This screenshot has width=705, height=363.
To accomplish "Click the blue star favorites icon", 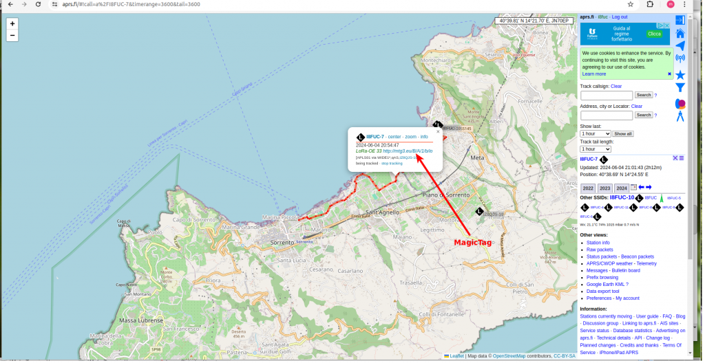I will pyautogui.click(x=680, y=75).
